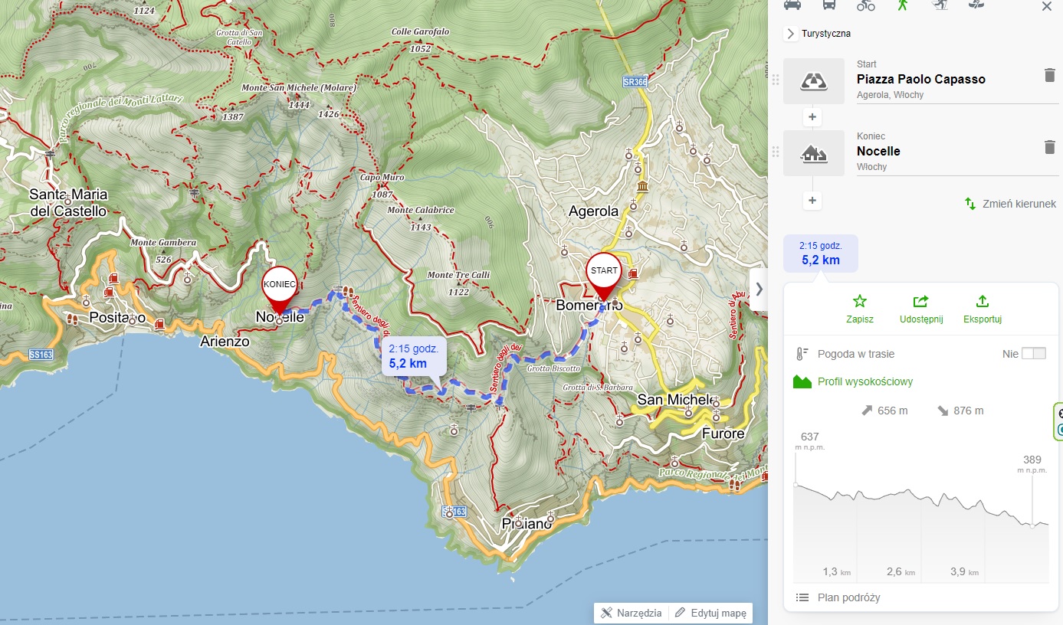Add waypoint between Start and Koniec
Image resolution: width=1063 pixels, height=625 pixels.
[813, 118]
